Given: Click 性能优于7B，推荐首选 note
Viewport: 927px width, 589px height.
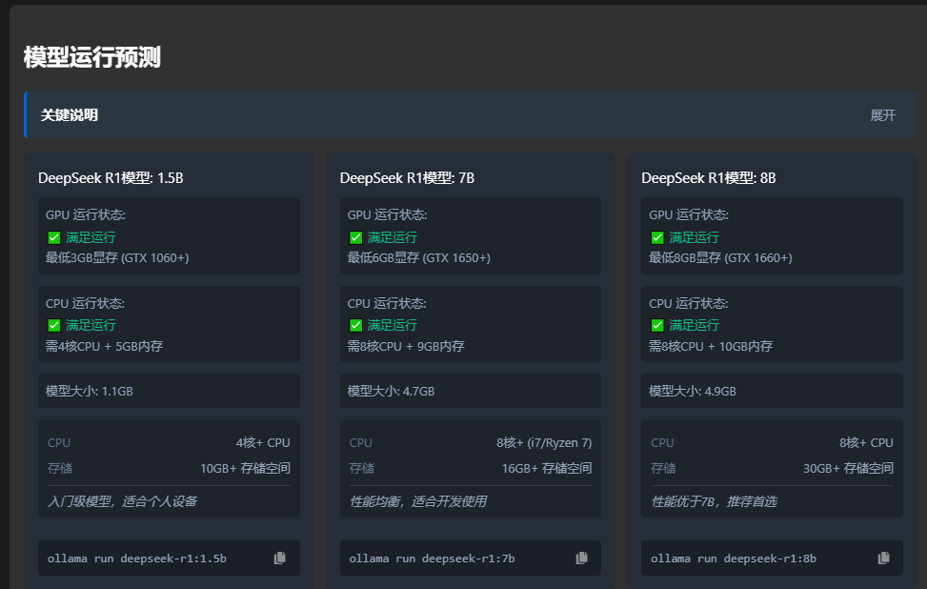Looking at the screenshot, I should pos(715,501).
